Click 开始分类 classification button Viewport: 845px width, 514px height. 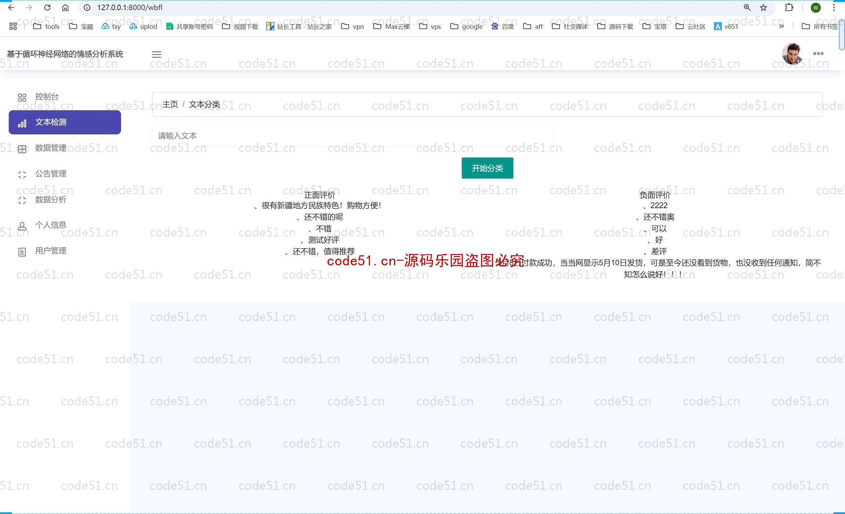click(x=487, y=168)
